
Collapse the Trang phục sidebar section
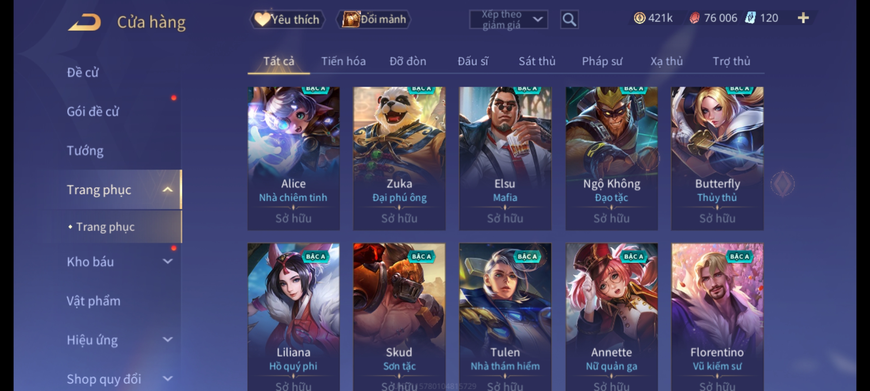tap(167, 190)
